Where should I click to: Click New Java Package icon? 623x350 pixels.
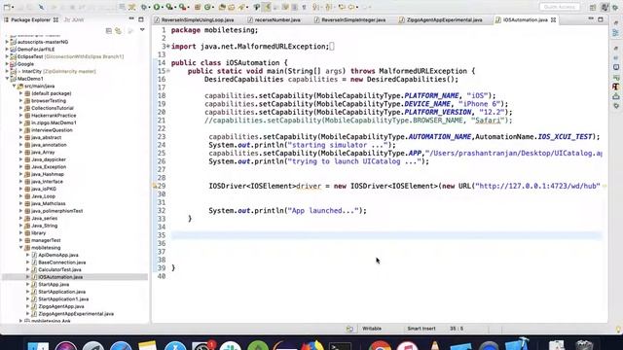click(x=197, y=7)
